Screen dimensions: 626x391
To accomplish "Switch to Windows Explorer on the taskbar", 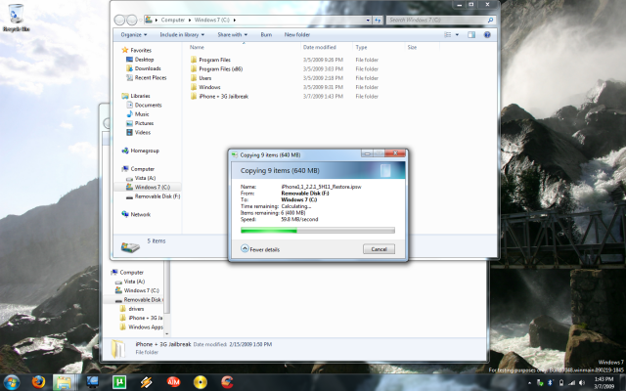I will point(63,382).
